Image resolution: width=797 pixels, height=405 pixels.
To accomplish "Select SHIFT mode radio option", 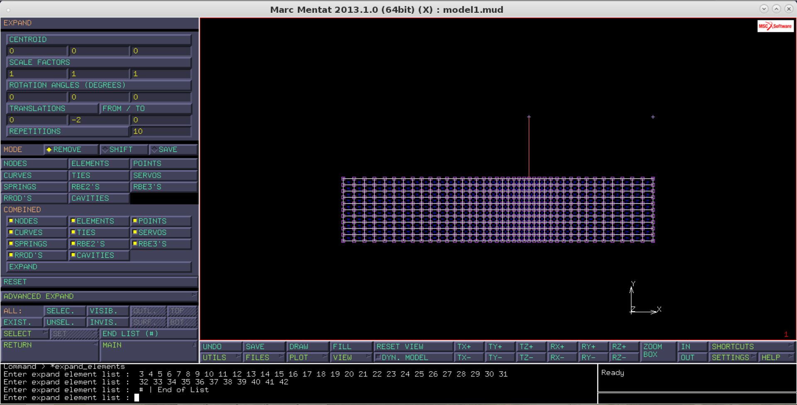I will click(x=124, y=149).
